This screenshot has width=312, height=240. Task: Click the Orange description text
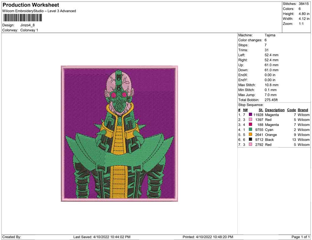[x=271, y=134]
